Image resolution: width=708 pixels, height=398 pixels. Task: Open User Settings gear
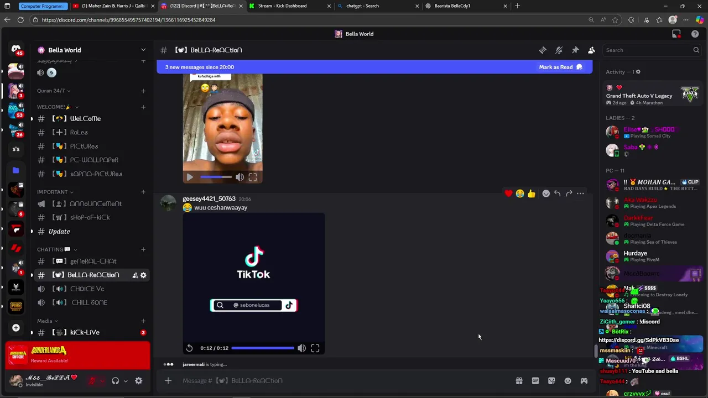pyautogui.click(x=139, y=381)
